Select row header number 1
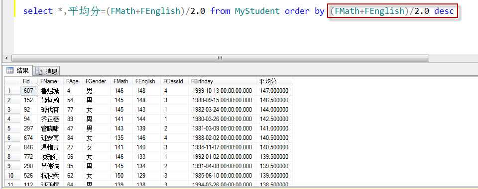 [x=12, y=91]
